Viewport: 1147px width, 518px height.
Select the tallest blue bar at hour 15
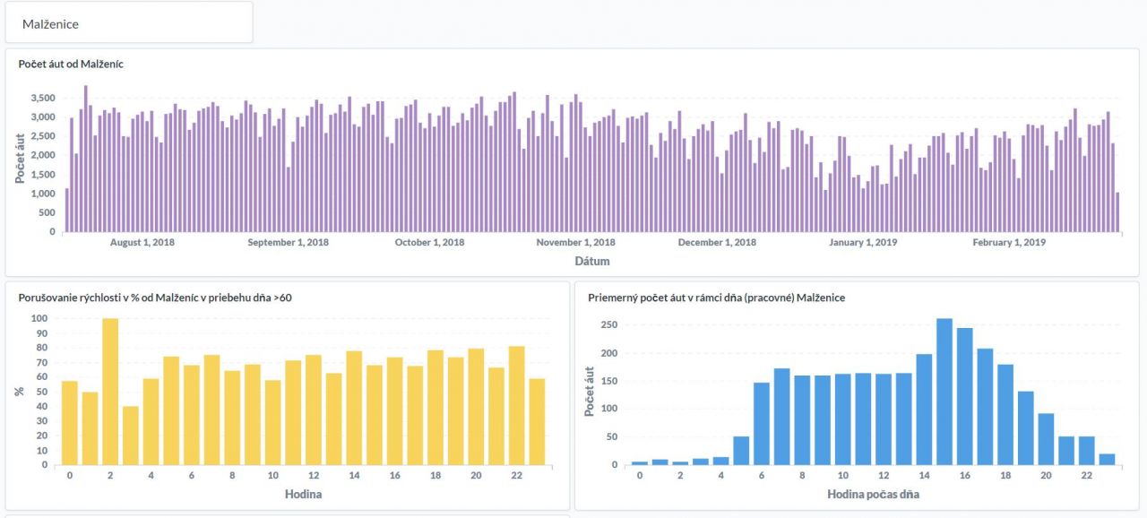click(x=944, y=392)
